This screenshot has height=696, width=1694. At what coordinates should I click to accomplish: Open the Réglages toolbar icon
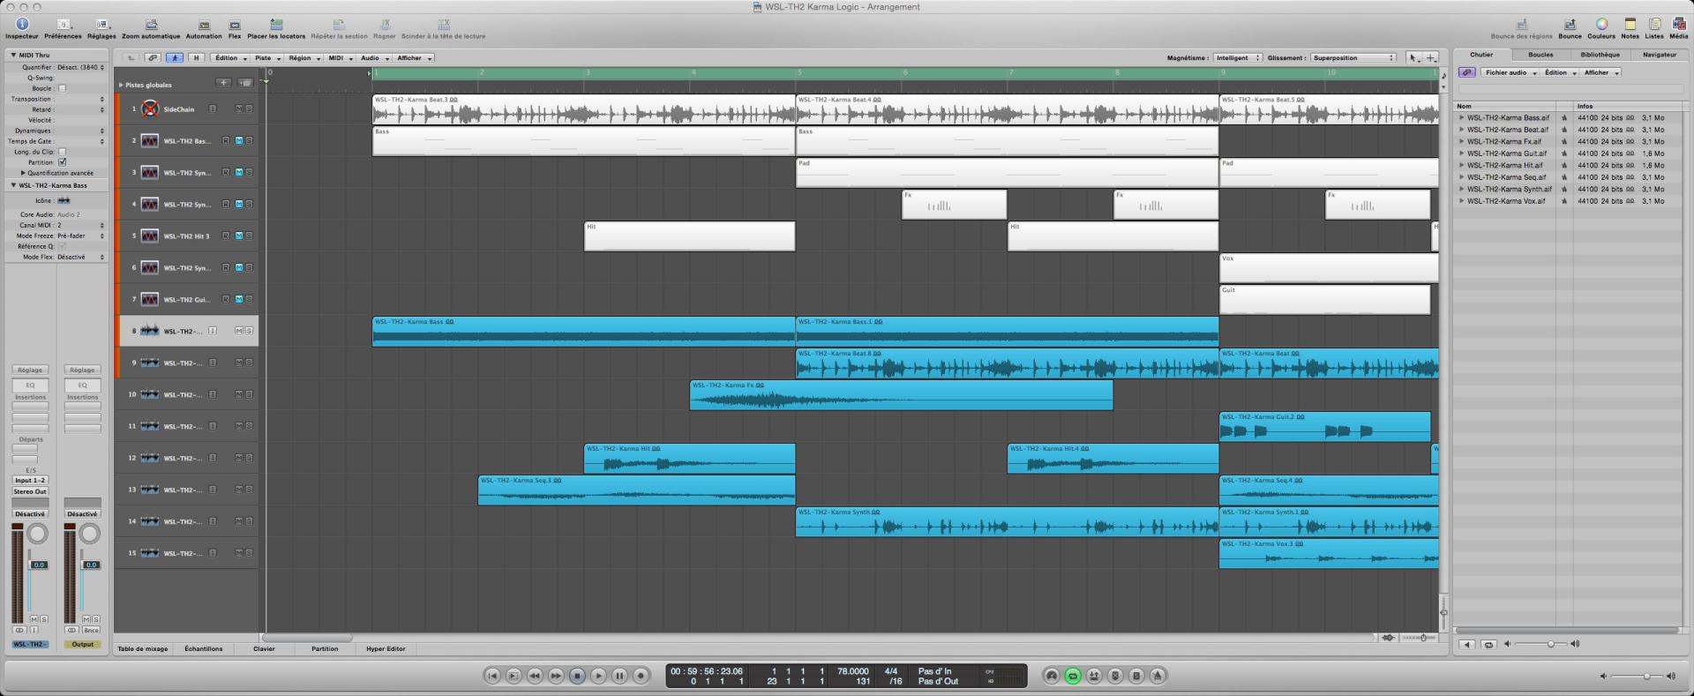coord(101,25)
